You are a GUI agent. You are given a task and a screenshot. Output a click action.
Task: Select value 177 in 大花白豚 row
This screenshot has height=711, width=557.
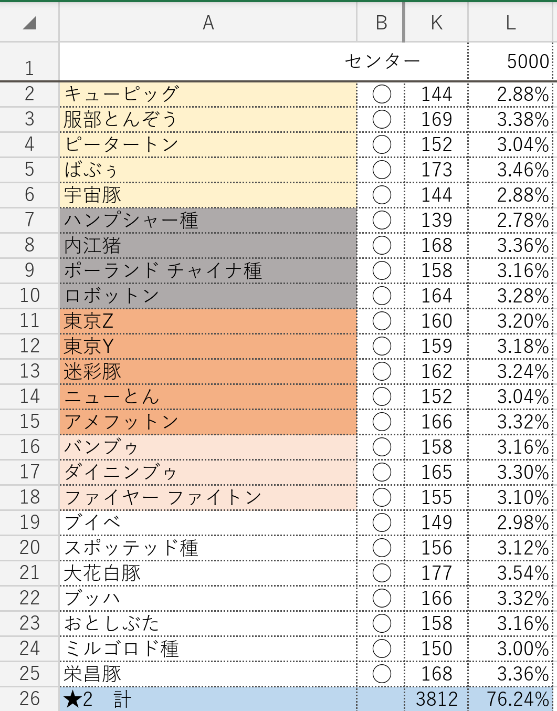[436, 573]
